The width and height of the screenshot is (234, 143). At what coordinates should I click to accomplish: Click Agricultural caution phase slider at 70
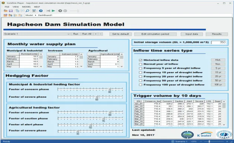[103, 118]
